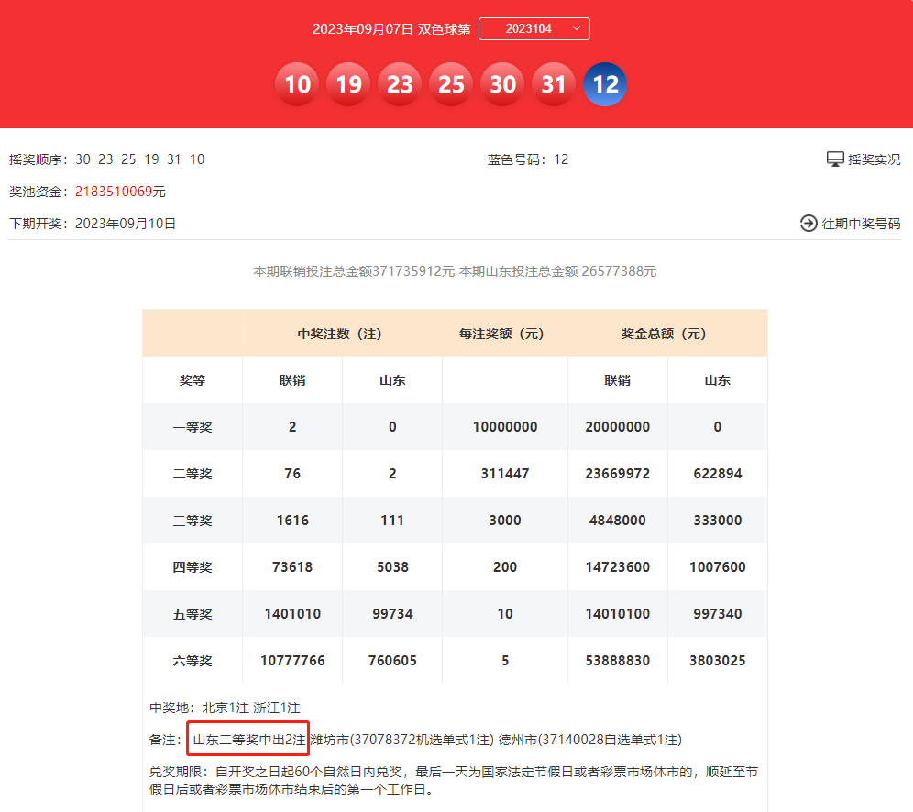Click the Shandong second prize total 622894

(x=718, y=473)
